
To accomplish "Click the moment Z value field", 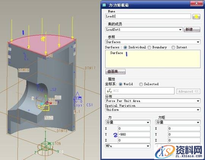I will point(184,140).
